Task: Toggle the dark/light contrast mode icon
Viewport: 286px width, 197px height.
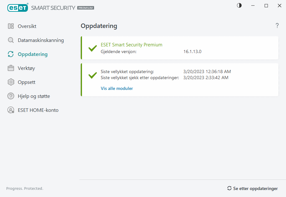Action: tap(239, 5)
